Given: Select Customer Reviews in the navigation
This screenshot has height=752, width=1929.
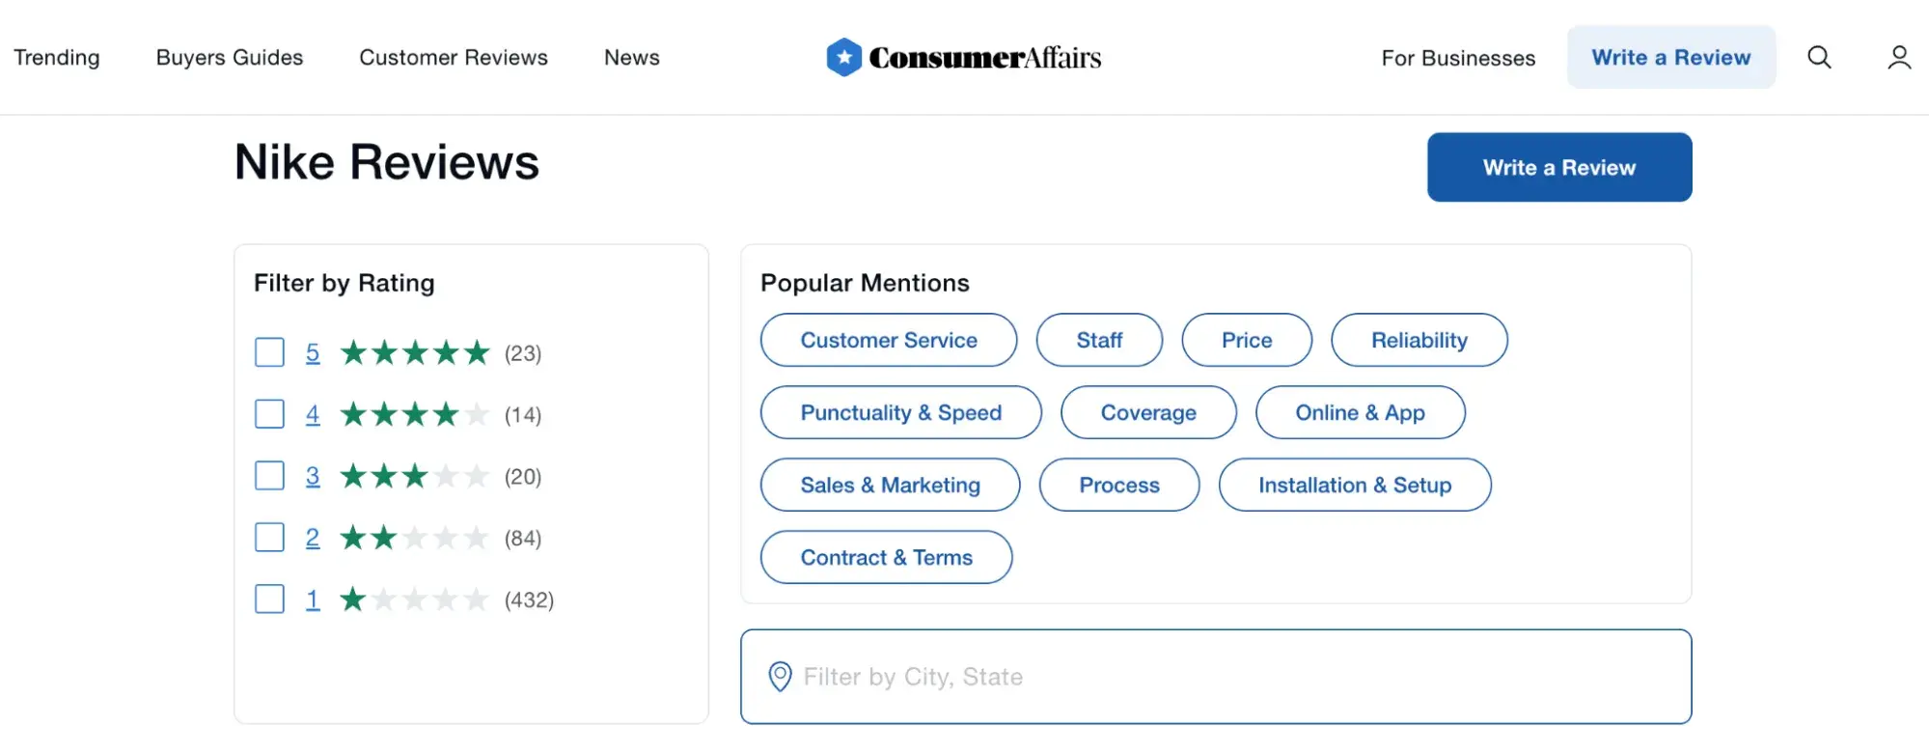Looking at the screenshot, I should click(x=453, y=57).
